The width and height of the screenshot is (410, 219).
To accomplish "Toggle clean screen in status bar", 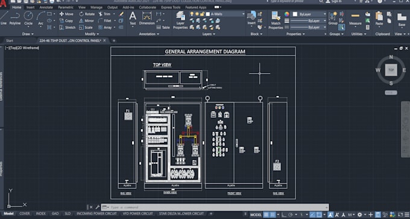I will [x=400, y=215].
